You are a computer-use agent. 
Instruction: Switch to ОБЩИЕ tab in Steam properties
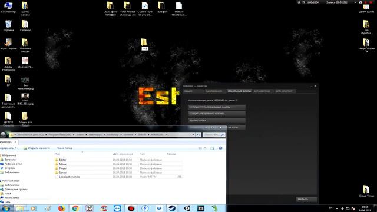[x=193, y=91]
